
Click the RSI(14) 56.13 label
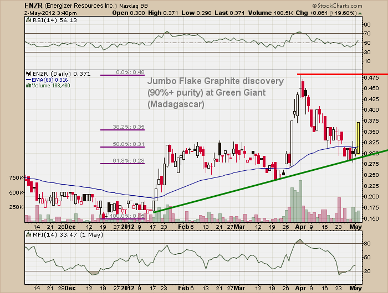(55, 20)
